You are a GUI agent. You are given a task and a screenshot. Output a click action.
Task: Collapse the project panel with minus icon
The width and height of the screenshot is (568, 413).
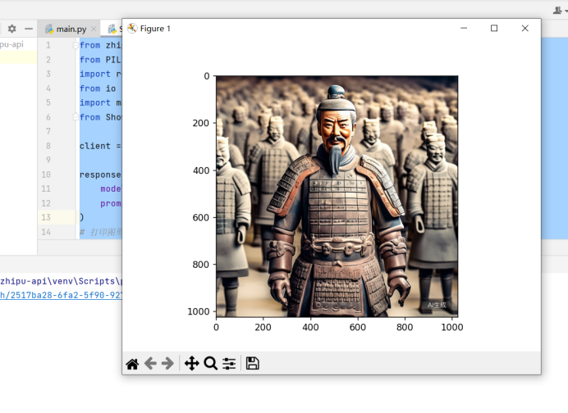[x=29, y=29]
